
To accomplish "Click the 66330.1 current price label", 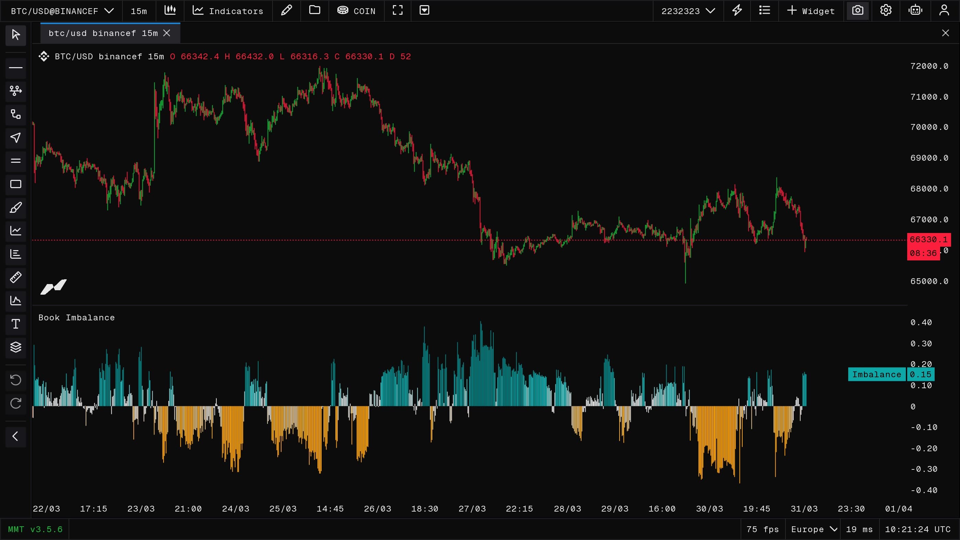I will (929, 240).
